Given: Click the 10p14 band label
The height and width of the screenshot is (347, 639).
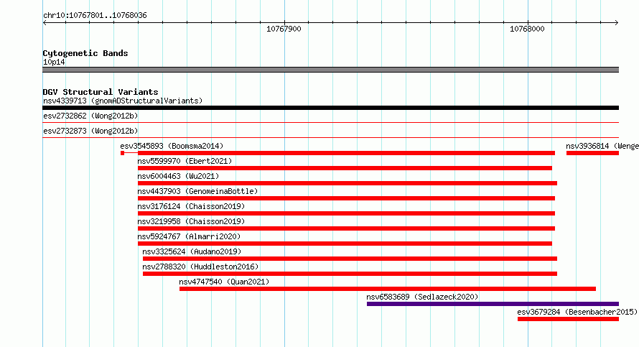Looking at the screenshot, I should tap(54, 62).
